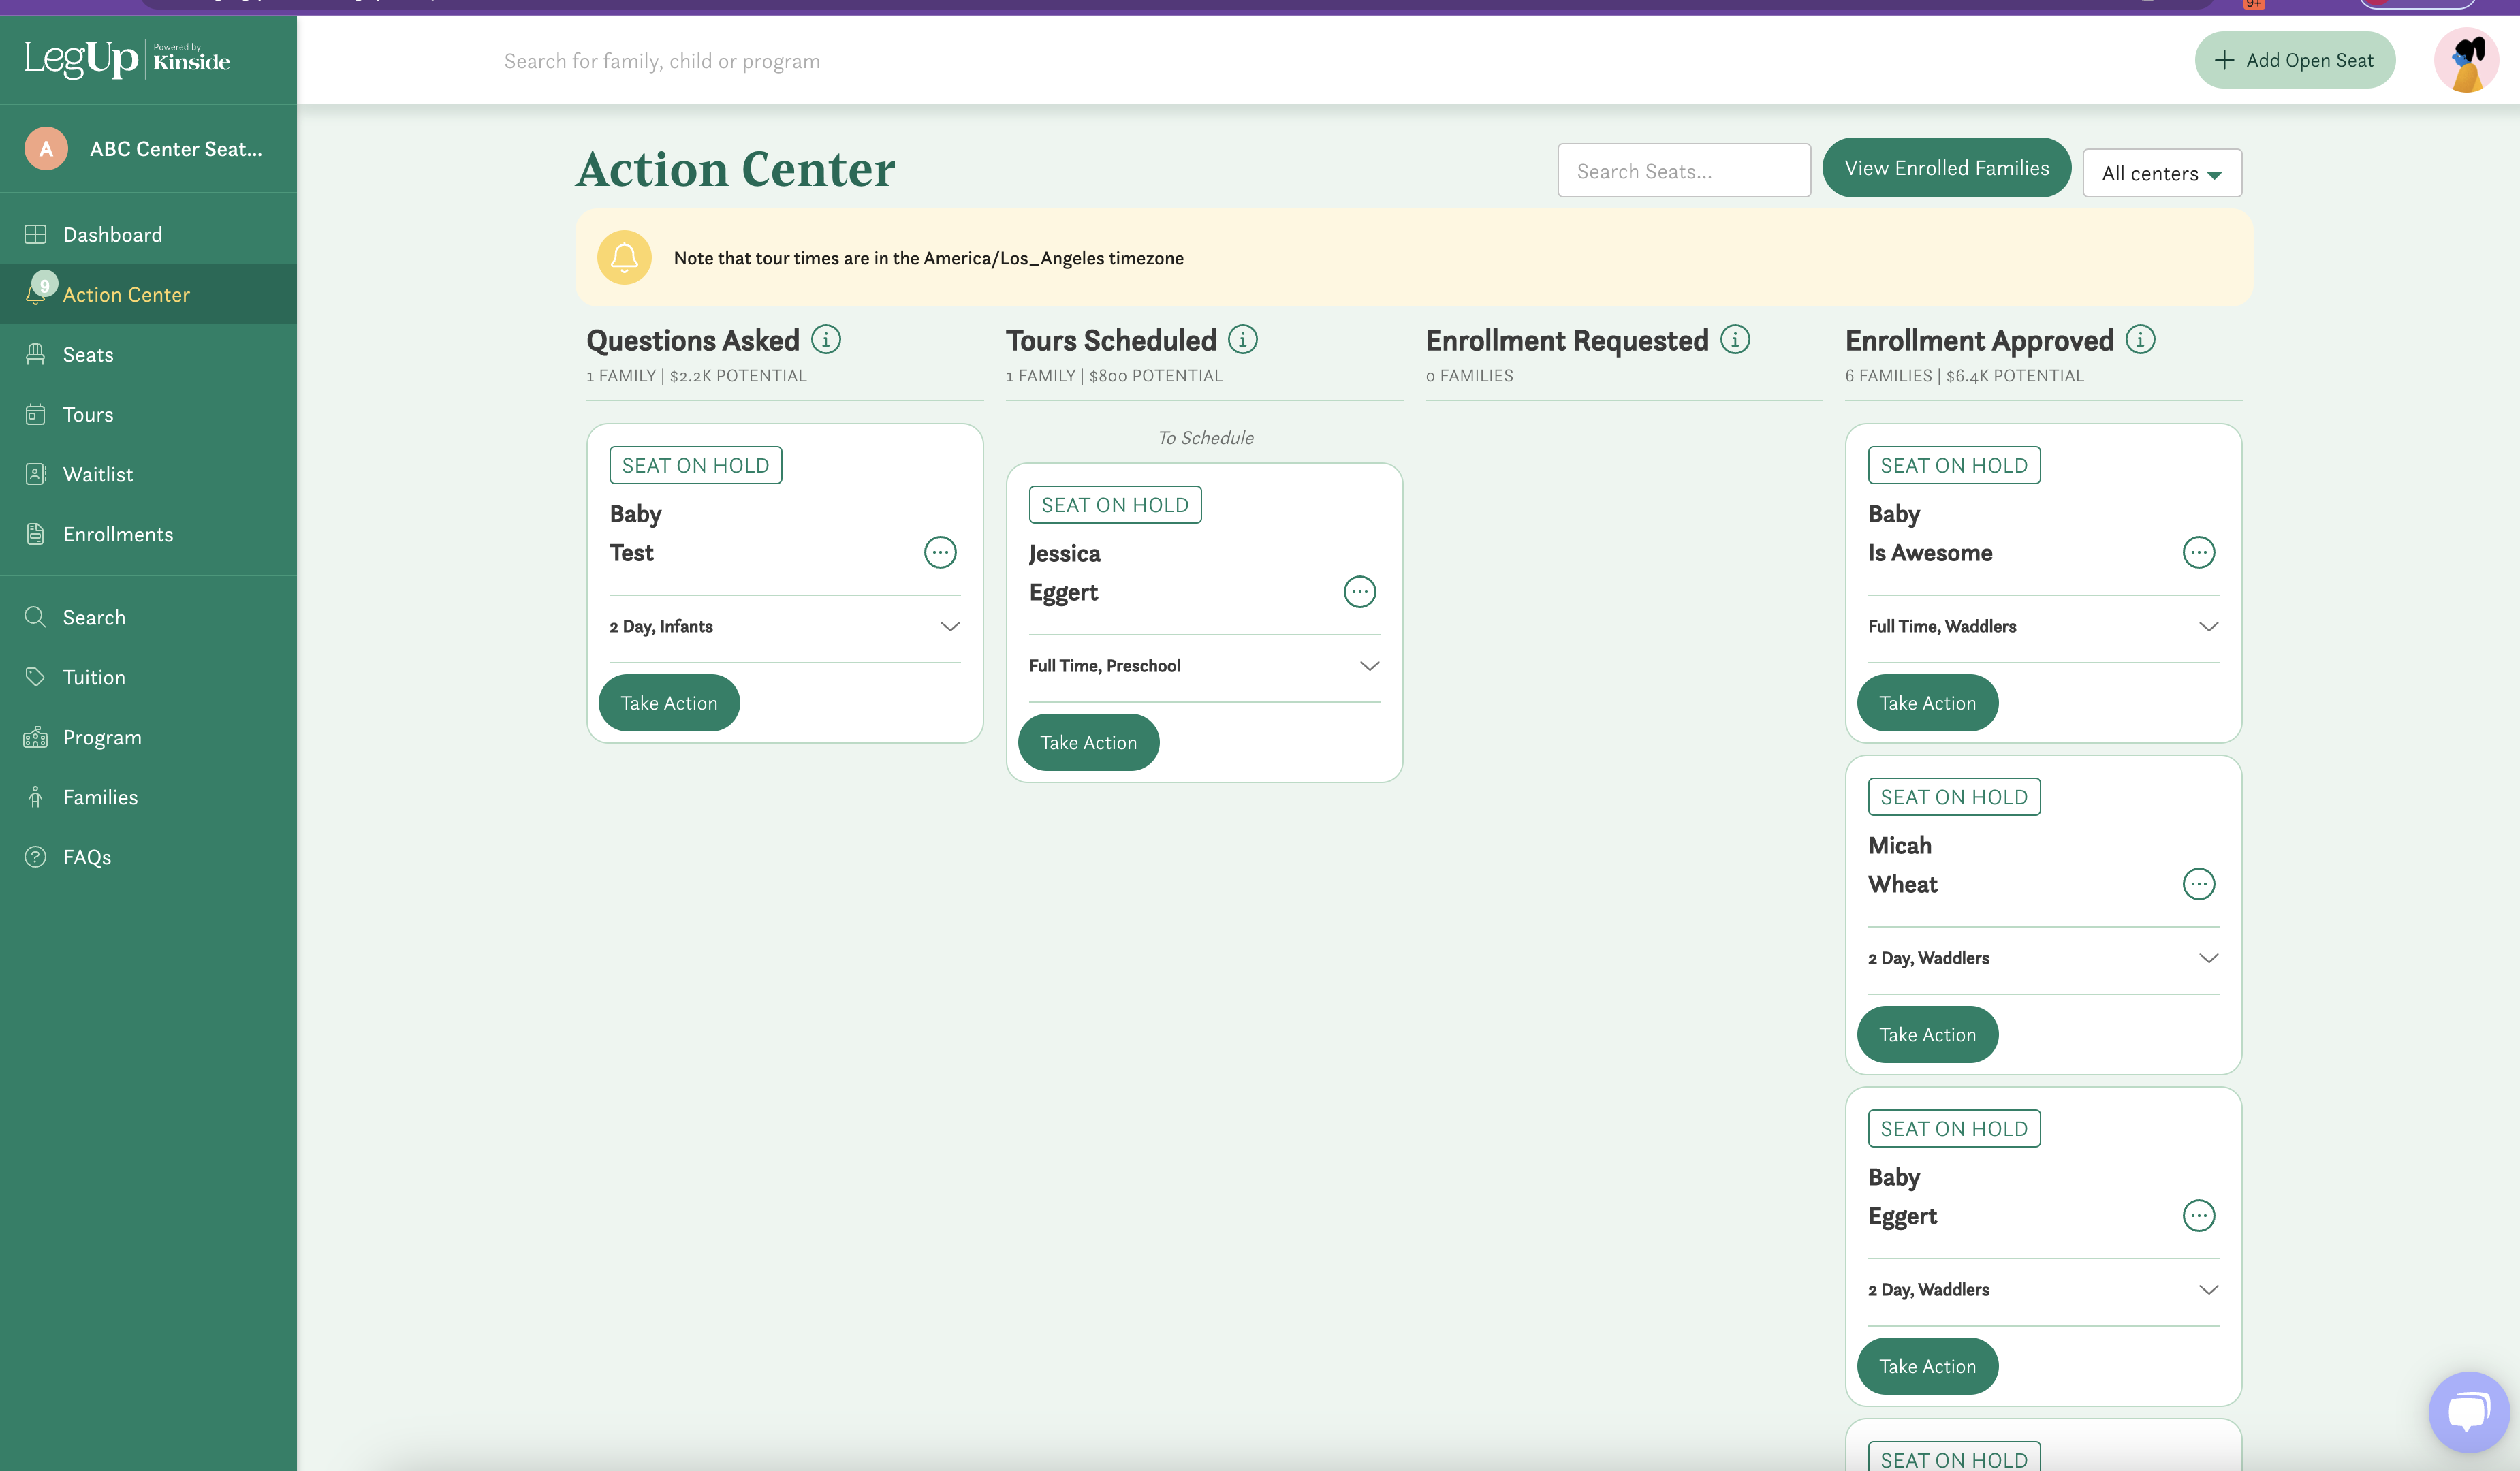Open more options for Jessica Eggert card
2520x1471 pixels.
1360,592
